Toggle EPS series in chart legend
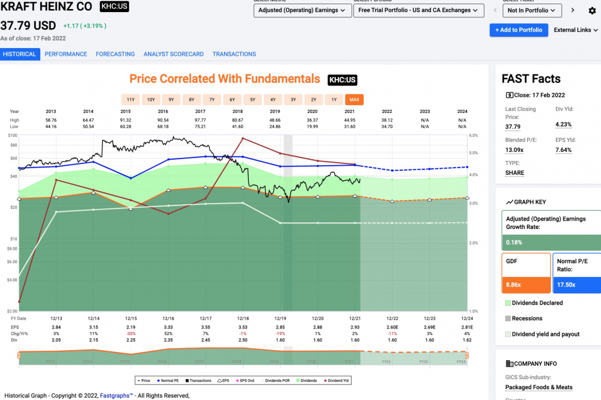Image resolution: width=601 pixels, height=400 pixels. pyautogui.click(x=224, y=380)
